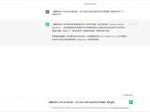Click the response paragraph mentioning Molten Core
The image size is (150, 112).
pos(89,38)
